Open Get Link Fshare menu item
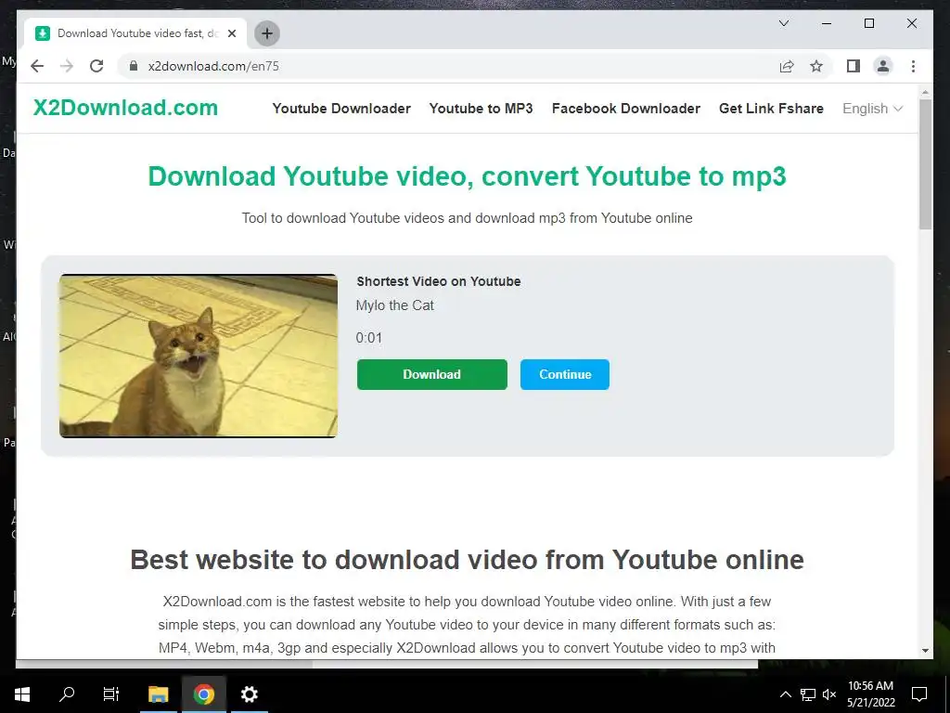950x713 pixels. click(771, 109)
